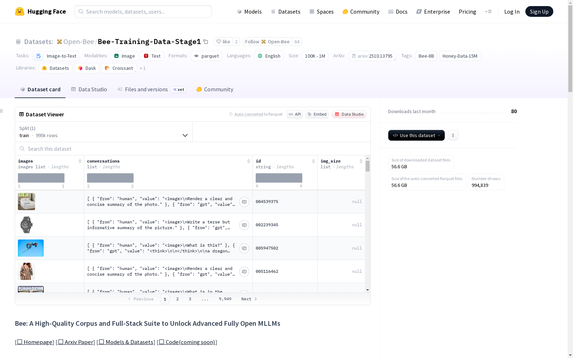Screen dimensions: 573x358
Task: Expand the Use this dataset dropdown
Action: (x=416, y=135)
